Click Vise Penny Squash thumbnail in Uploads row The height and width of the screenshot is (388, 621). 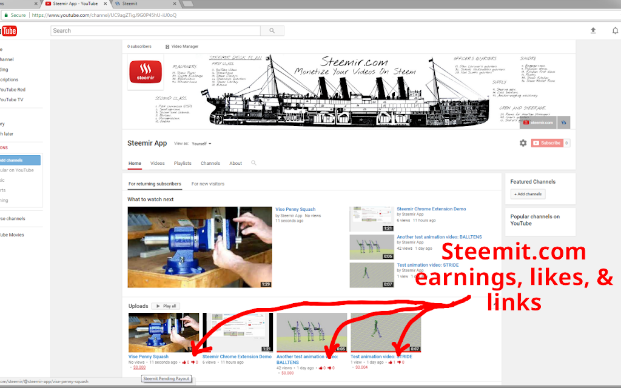coord(164,332)
